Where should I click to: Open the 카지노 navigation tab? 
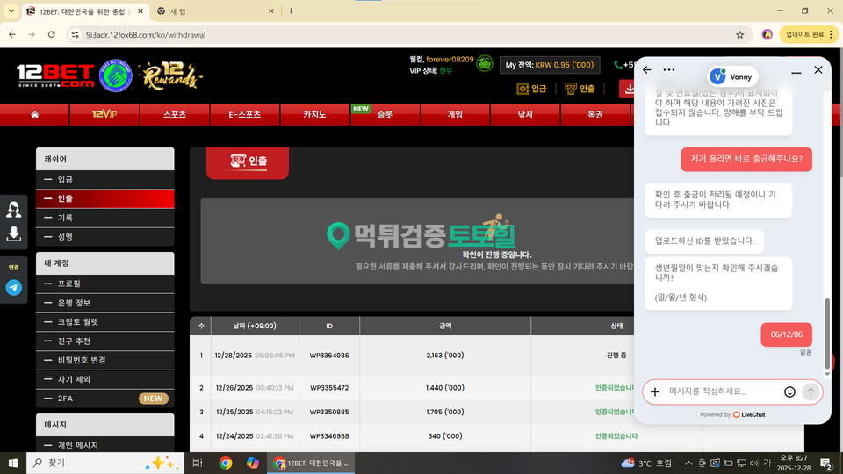click(314, 115)
